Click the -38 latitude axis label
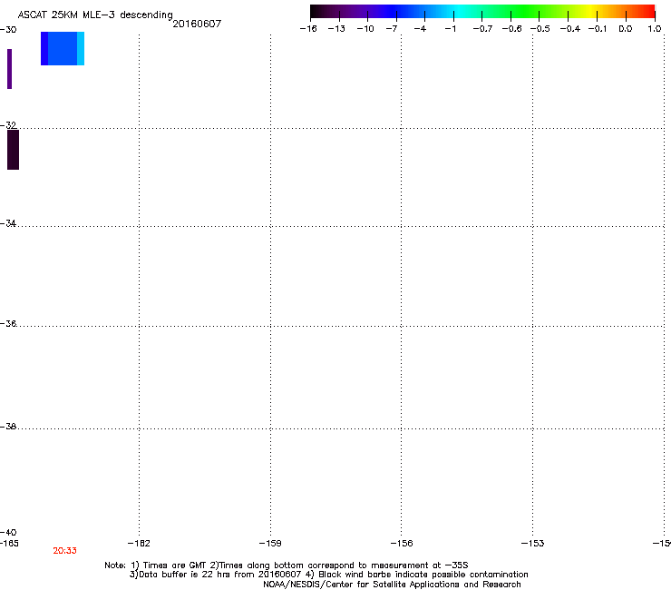Viewport: 671px width, 590px height. pyautogui.click(x=8, y=427)
